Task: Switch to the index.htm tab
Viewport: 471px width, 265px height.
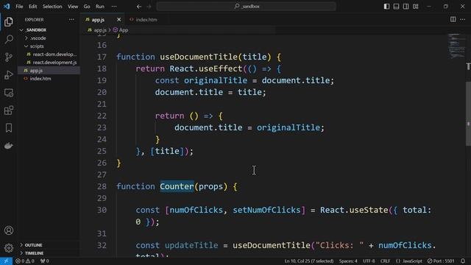Action: pyautogui.click(x=146, y=20)
